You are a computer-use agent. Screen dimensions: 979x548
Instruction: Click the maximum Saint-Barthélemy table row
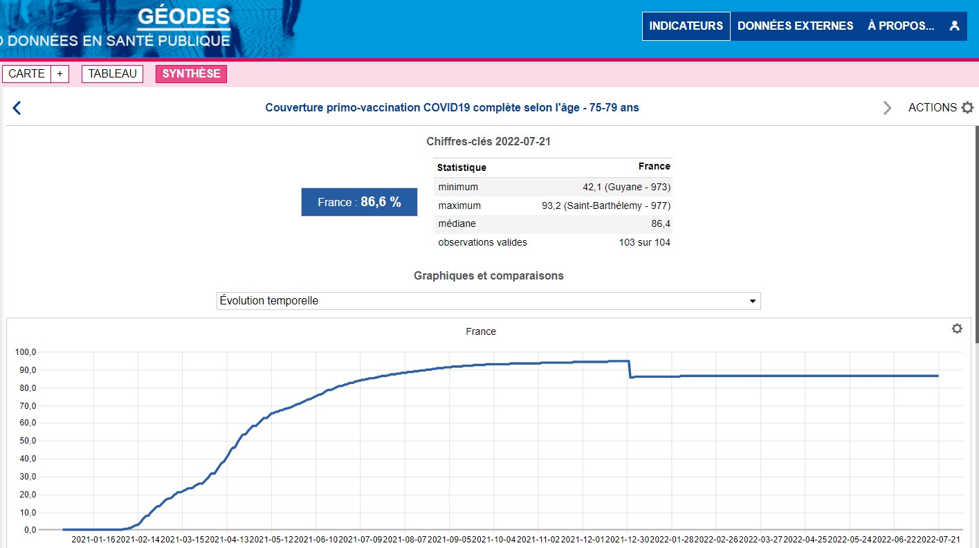pyautogui.click(x=553, y=206)
